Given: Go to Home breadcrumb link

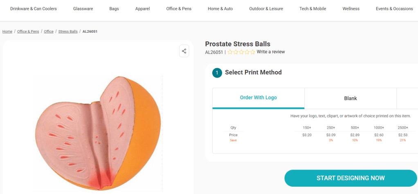Looking at the screenshot, I should coord(7,31).
